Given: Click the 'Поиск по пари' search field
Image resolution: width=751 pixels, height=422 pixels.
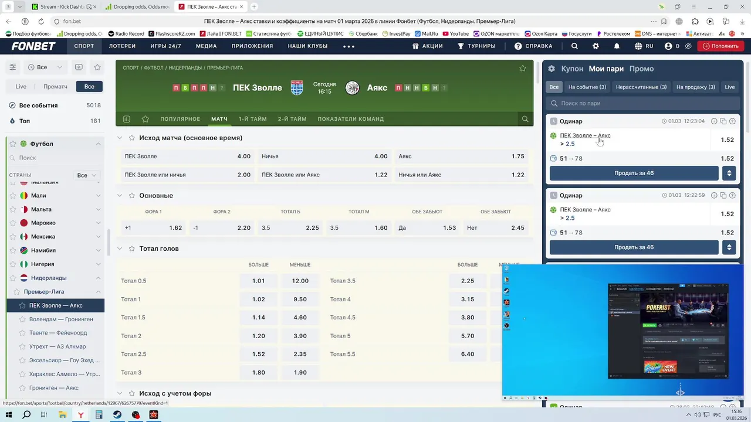Looking at the screenshot, I should pos(642,103).
